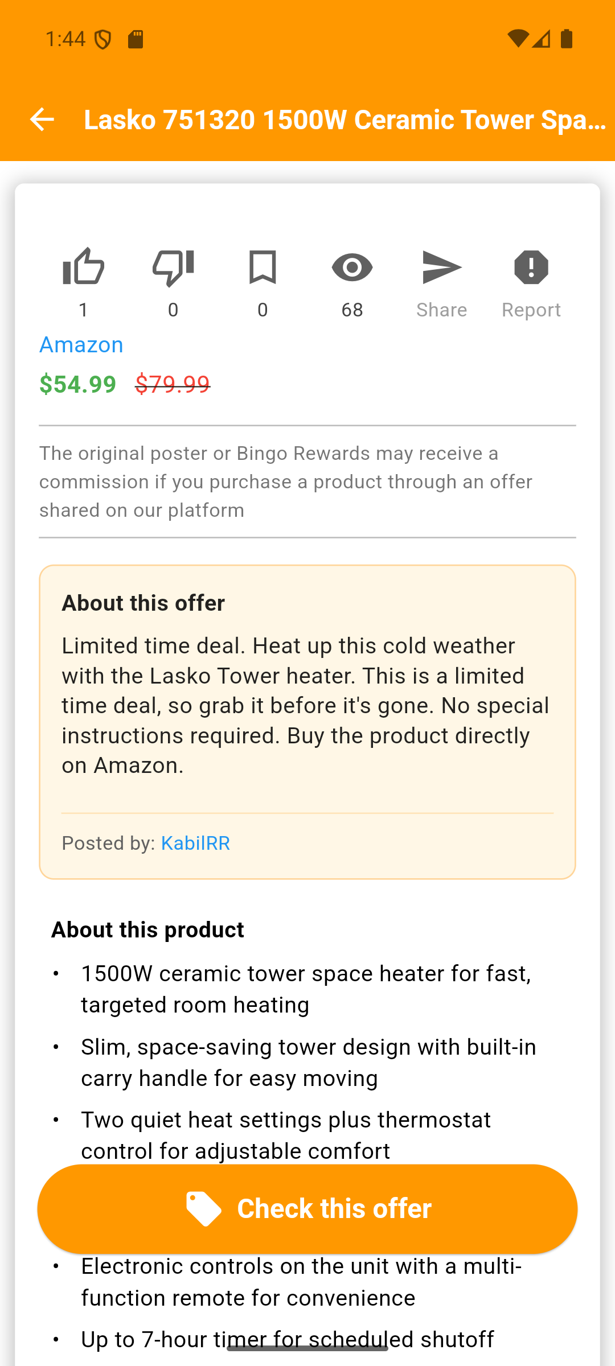Tap the battery status icon
Image resolution: width=615 pixels, height=1366 pixels.
click(567, 39)
